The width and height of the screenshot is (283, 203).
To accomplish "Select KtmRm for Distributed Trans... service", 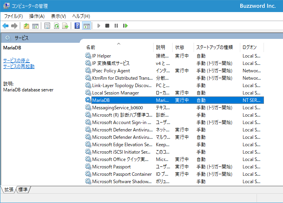I will click(122, 78).
